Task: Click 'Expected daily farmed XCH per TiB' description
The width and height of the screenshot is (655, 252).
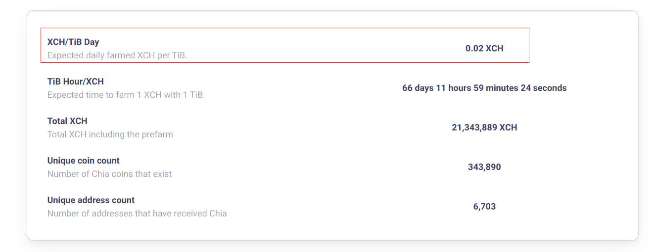Action: (x=117, y=55)
